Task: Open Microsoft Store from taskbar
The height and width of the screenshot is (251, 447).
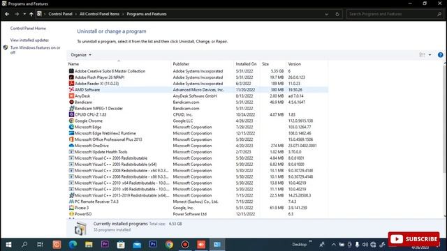Action: tap(121, 245)
